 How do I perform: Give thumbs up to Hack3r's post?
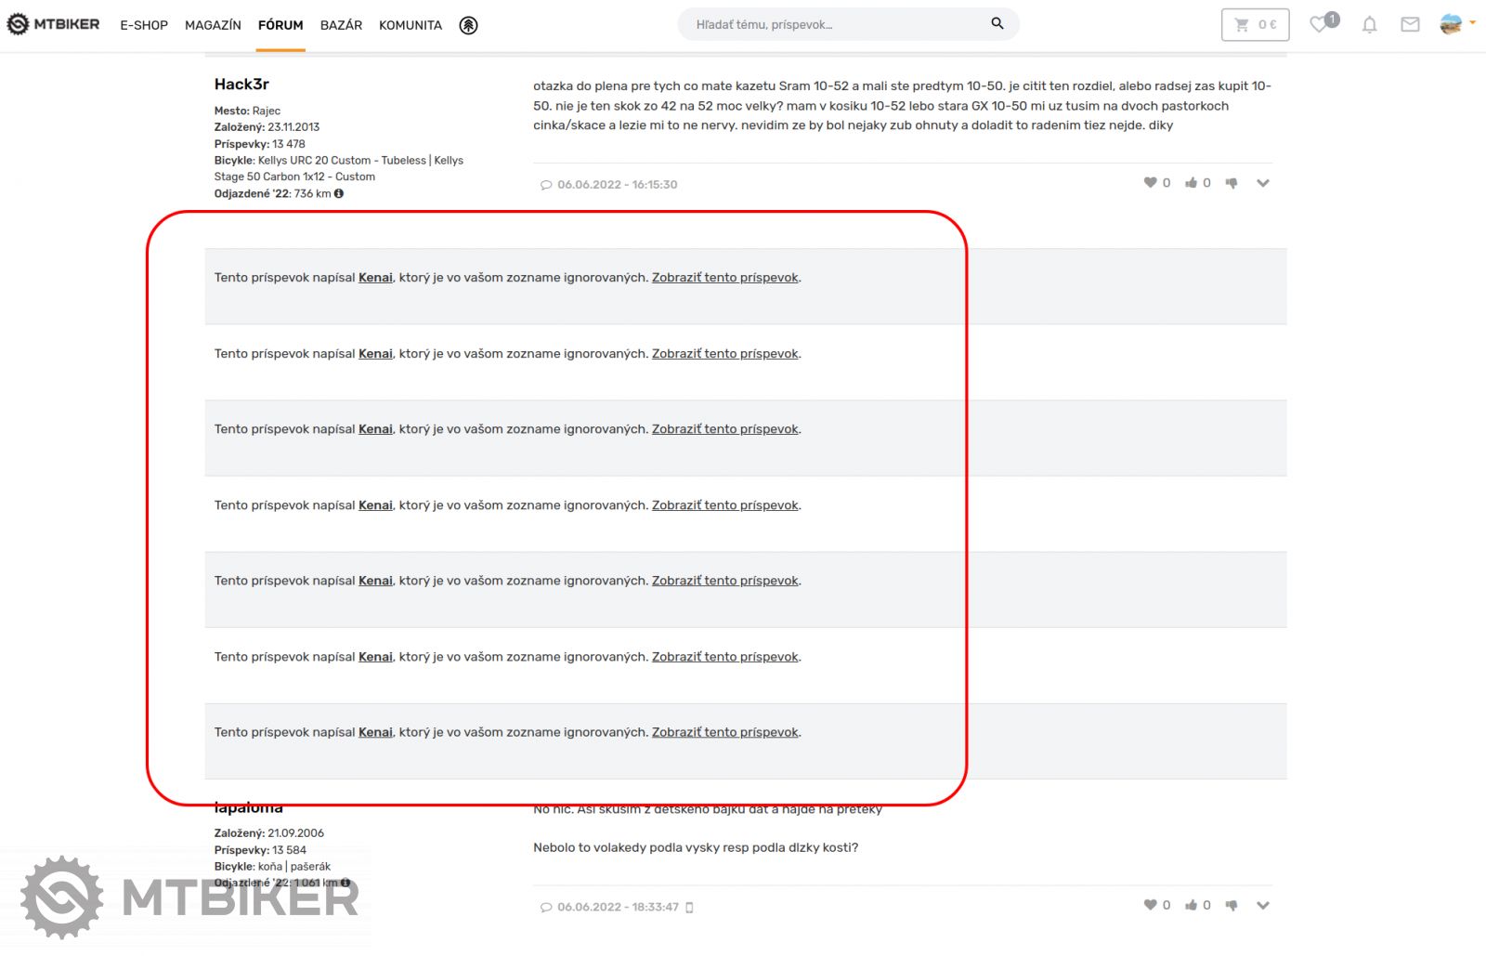1191,183
